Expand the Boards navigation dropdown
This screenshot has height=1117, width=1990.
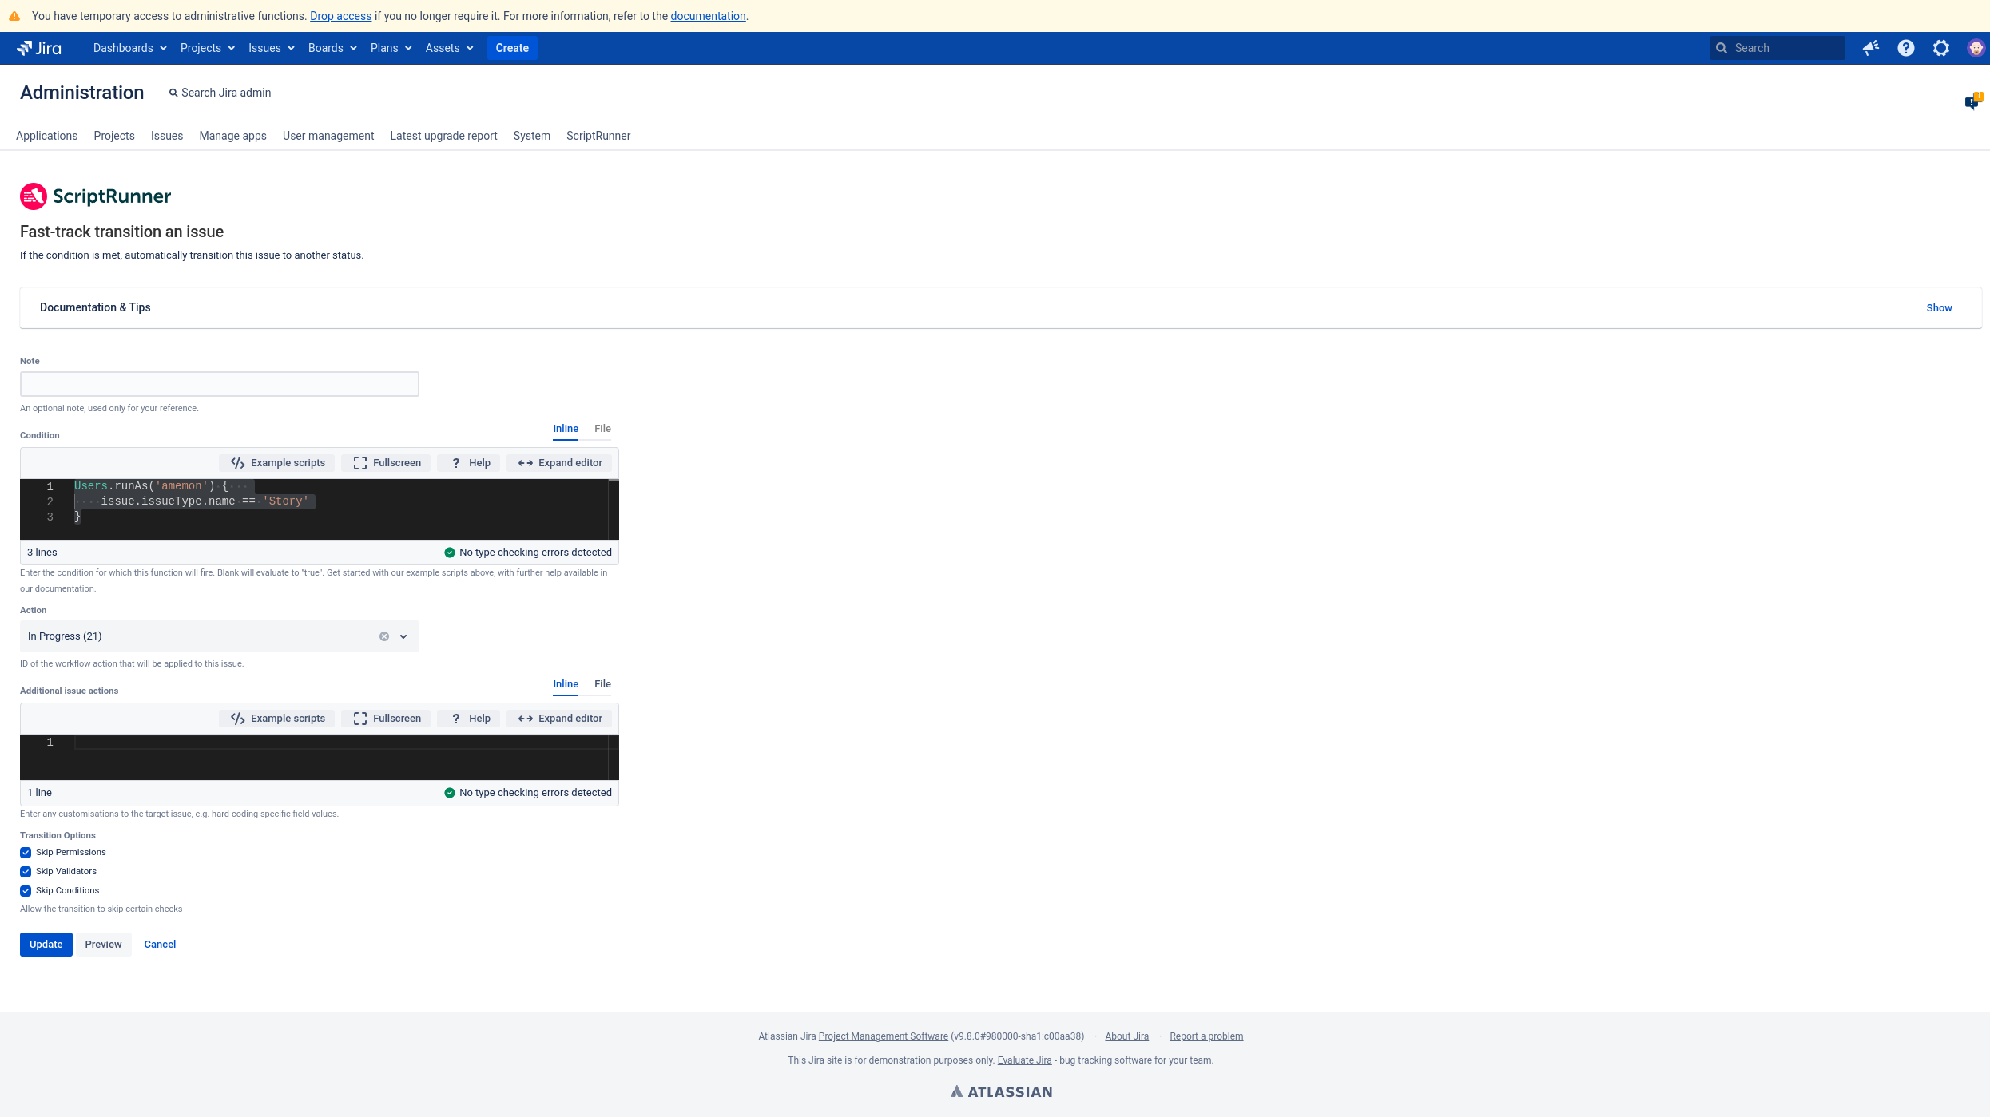pyautogui.click(x=331, y=48)
